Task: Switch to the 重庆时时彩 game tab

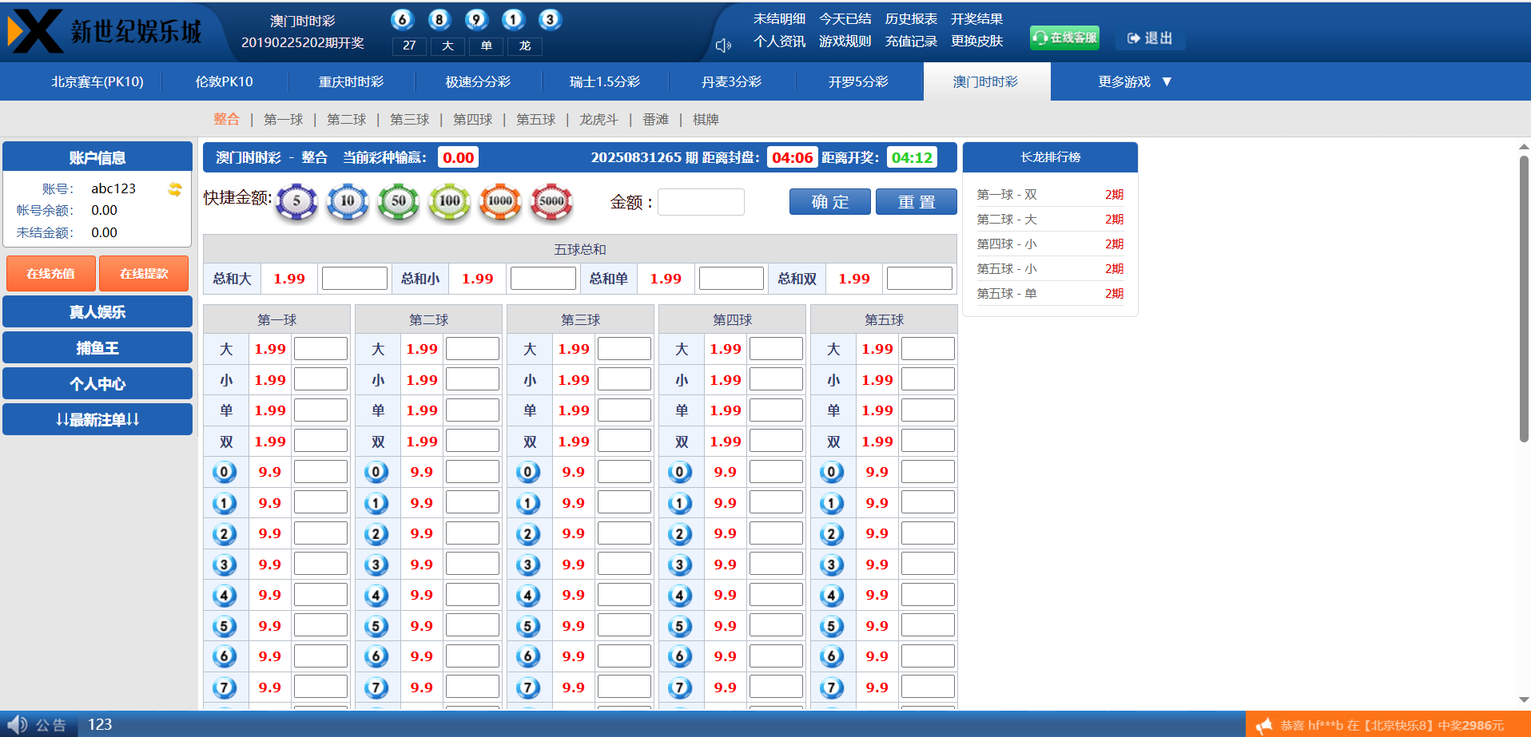Action: coord(351,82)
